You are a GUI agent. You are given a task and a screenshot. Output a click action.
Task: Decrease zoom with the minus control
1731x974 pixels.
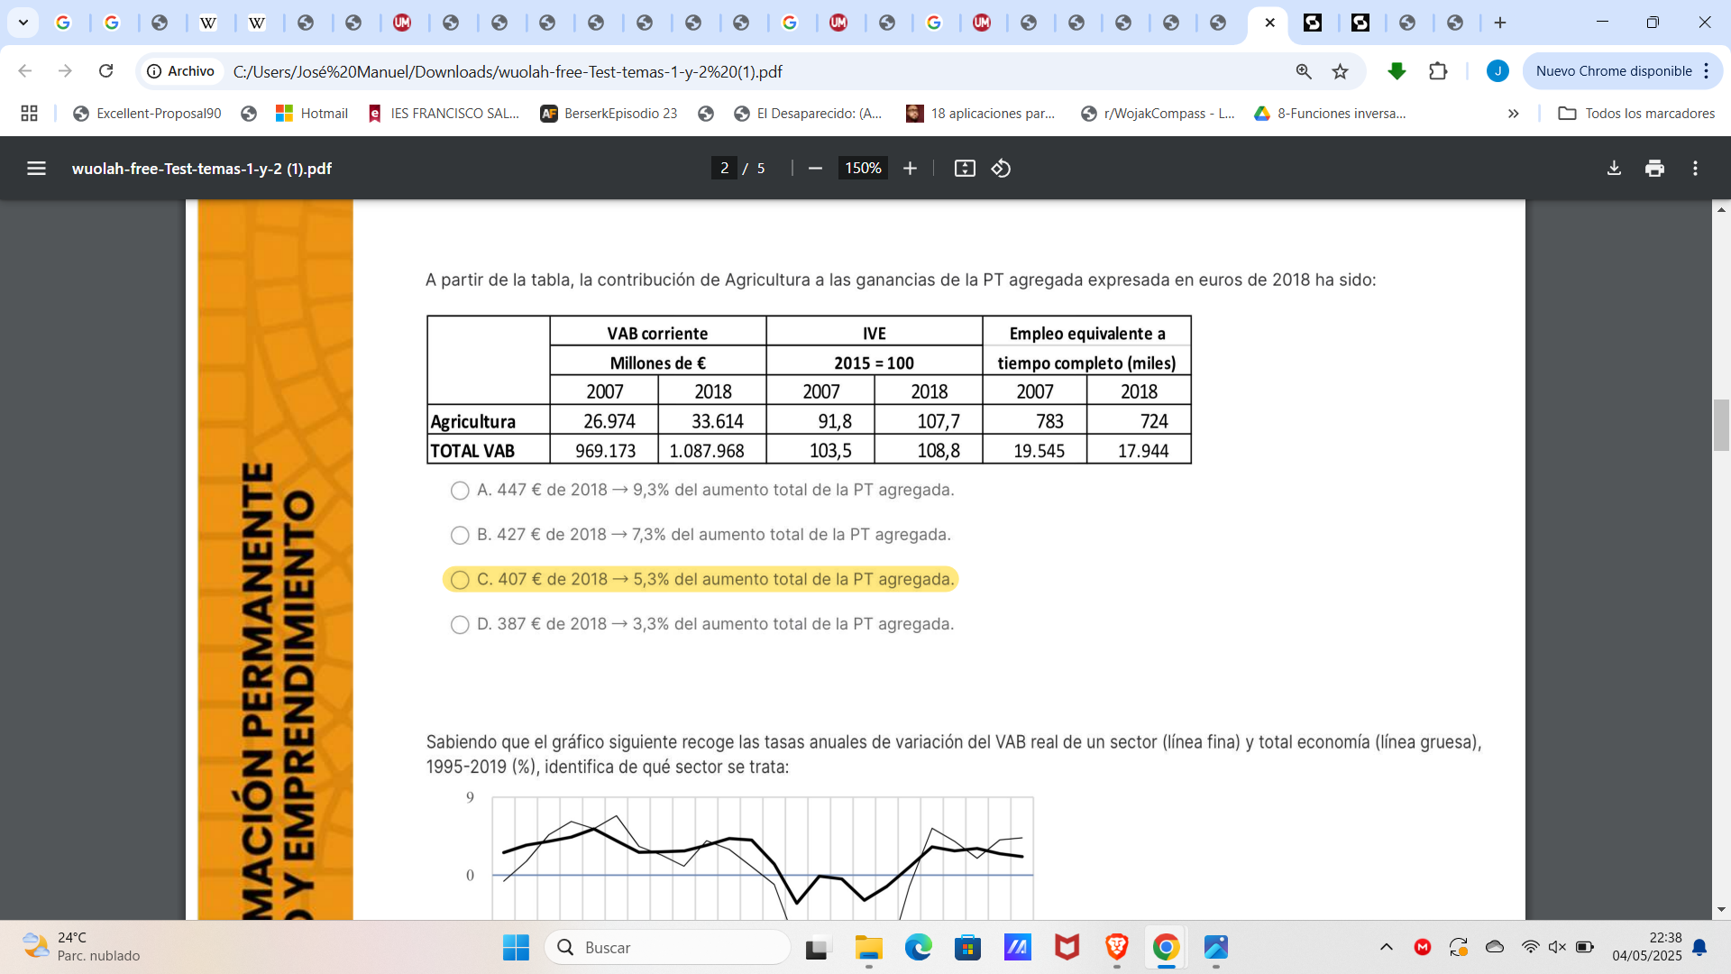pyautogui.click(x=816, y=168)
